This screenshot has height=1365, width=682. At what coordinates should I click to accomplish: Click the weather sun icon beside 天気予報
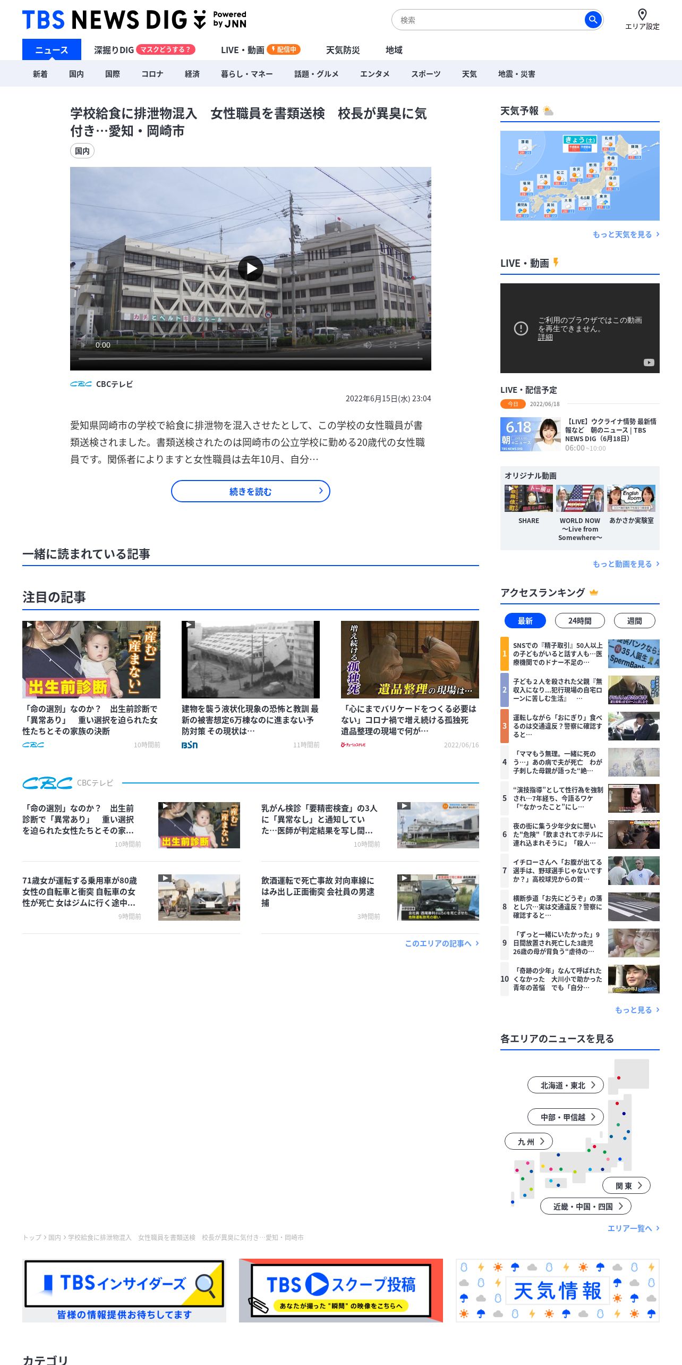coord(548,111)
